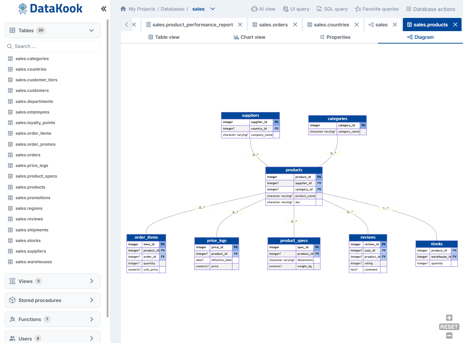Image resolution: width=463 pixels, height=343 pixels.
Task: Open the sales database switcher dropdown
Action: click(213, 9)
